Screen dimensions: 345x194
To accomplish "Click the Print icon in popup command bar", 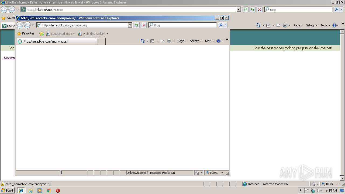I will [169, 41].
